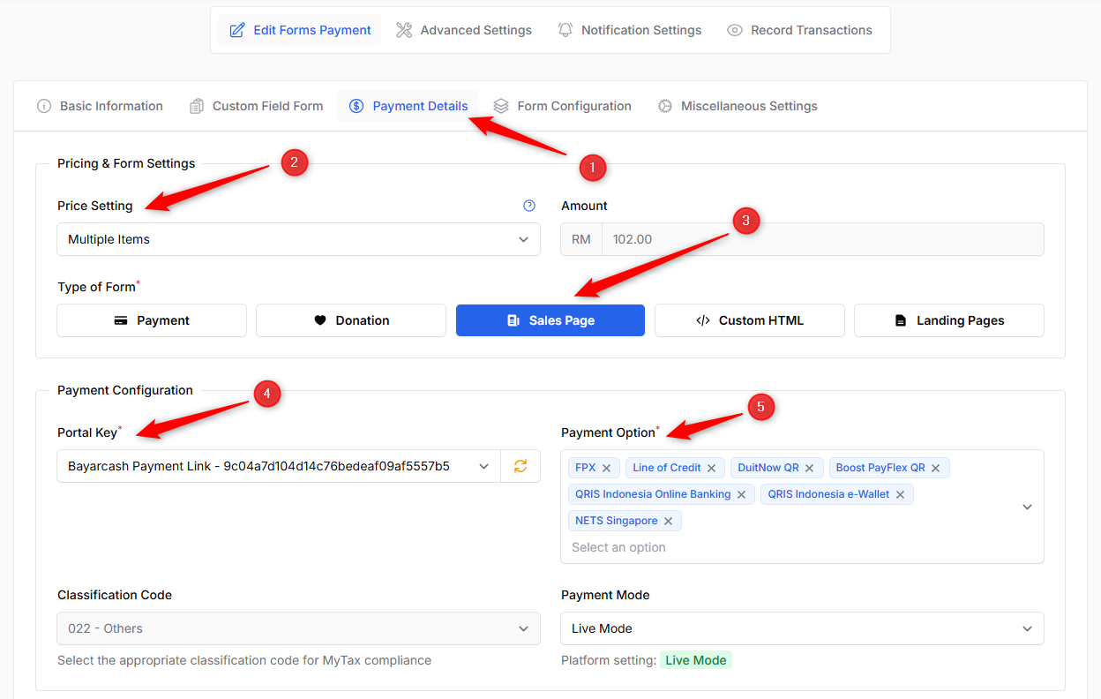Select the Payment form type

[152, 320]
